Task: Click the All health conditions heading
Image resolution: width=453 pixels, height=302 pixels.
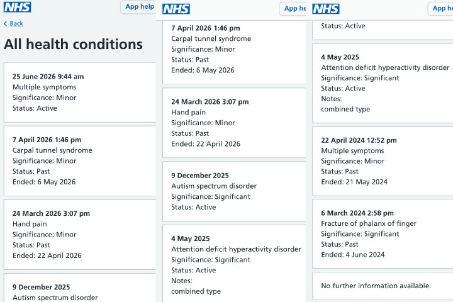Action: click(73, 44)
